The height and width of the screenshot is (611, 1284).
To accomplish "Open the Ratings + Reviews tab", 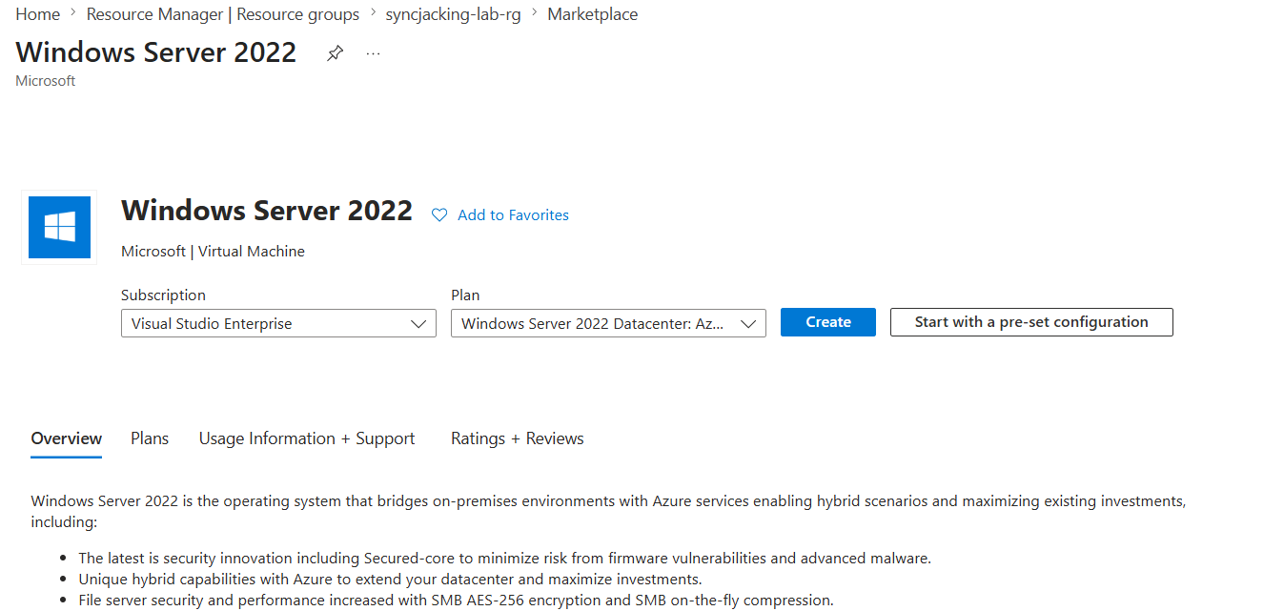I will (518, 438).
